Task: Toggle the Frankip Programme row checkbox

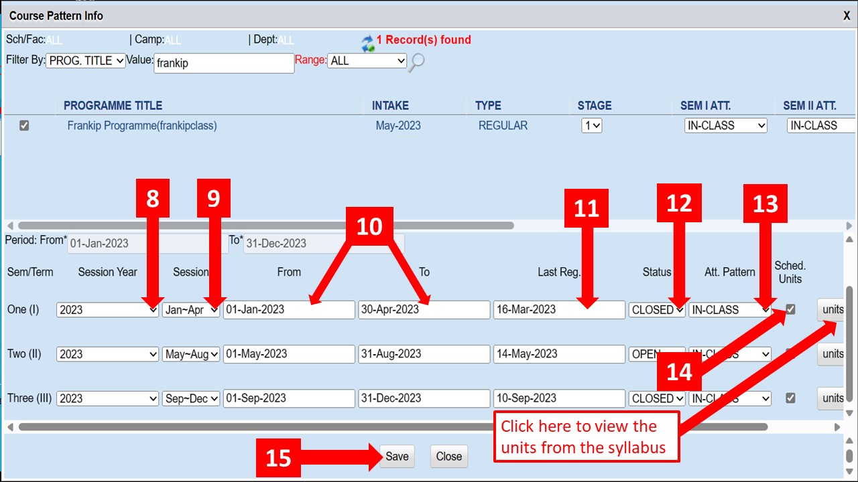Action: [24, 125]
